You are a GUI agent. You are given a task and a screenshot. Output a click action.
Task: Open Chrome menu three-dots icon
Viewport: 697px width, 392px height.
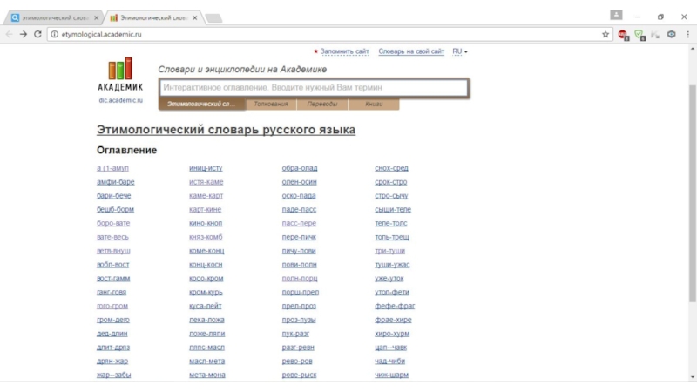click(687, 34)
